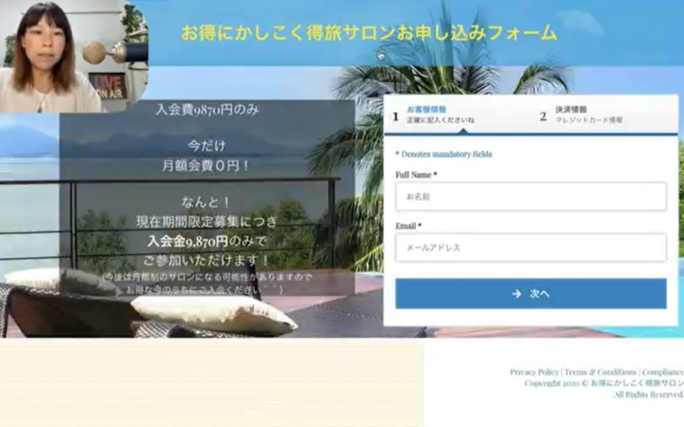
Task: Click the step number 1 indicator
Action: tap(396, 116)
